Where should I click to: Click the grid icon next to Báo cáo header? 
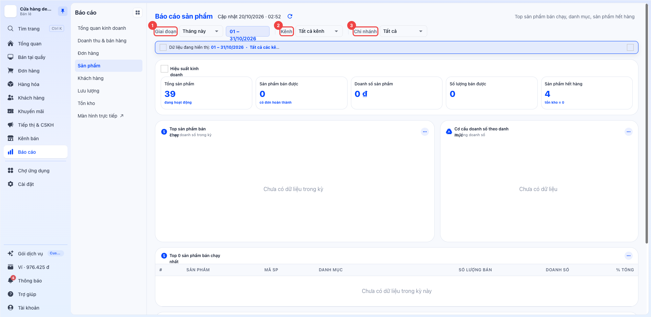pos(138,13)
